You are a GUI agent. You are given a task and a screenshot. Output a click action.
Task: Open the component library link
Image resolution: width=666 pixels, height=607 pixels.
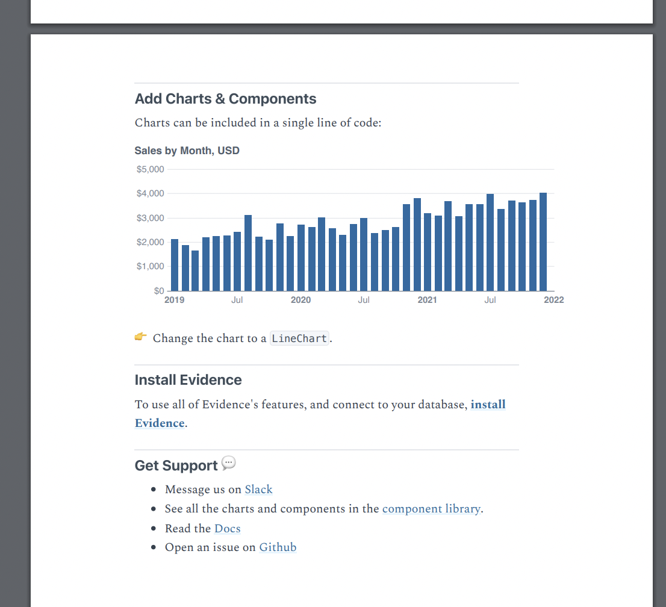[x=431, y=509]
